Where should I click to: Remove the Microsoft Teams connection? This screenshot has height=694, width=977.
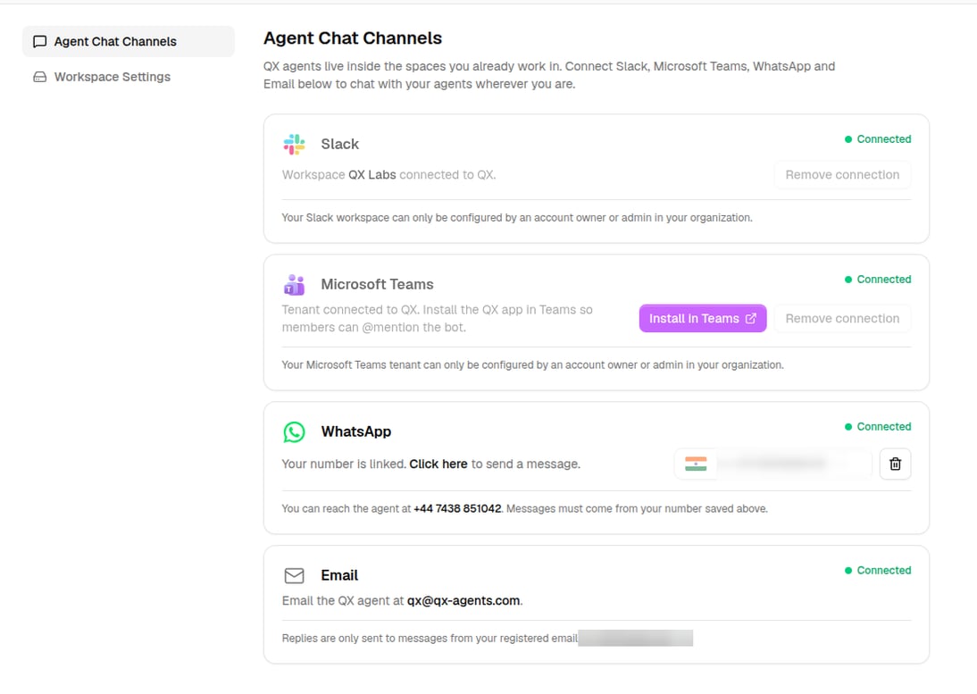tap(842, 318)
